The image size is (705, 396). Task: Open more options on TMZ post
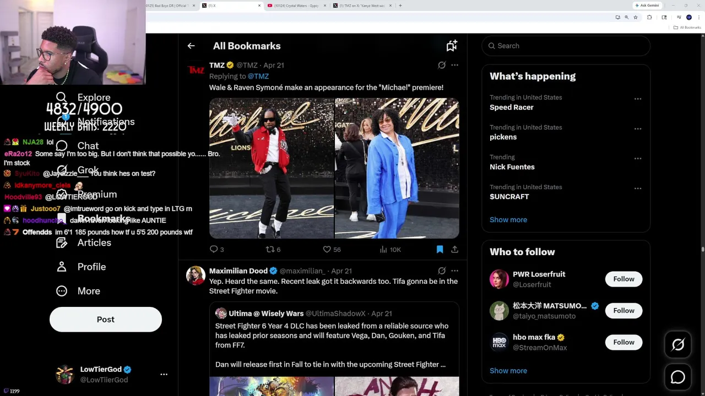coord(454,65)
